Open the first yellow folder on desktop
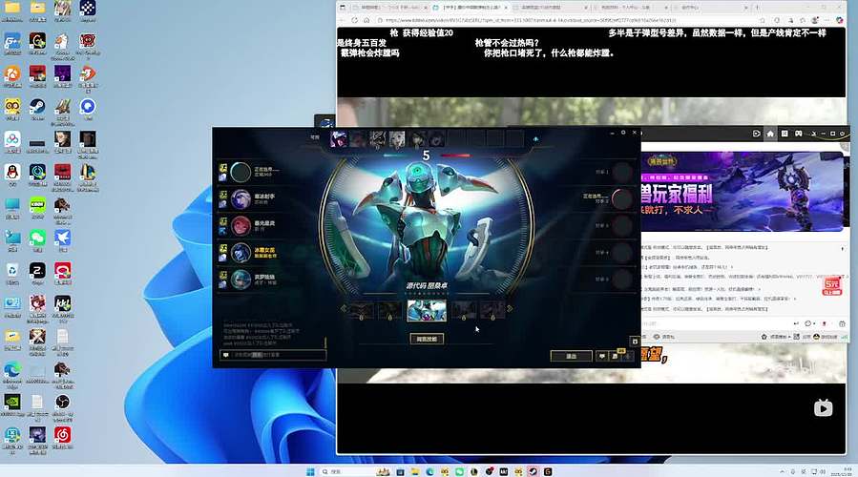 point(12,8)
